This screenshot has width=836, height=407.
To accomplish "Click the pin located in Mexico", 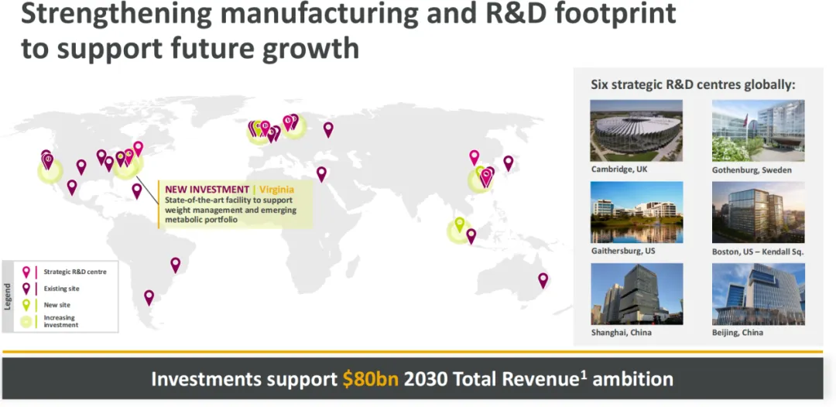I will tap(72, 186).
